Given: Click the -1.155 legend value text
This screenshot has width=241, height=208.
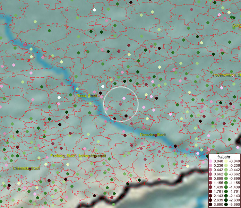Looking at the screenshot, I should point(234,183).
